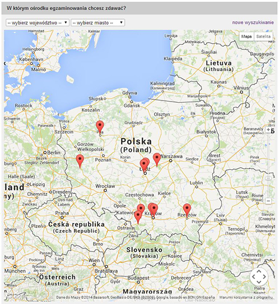Click the Google logo on the map

[16, 296]
